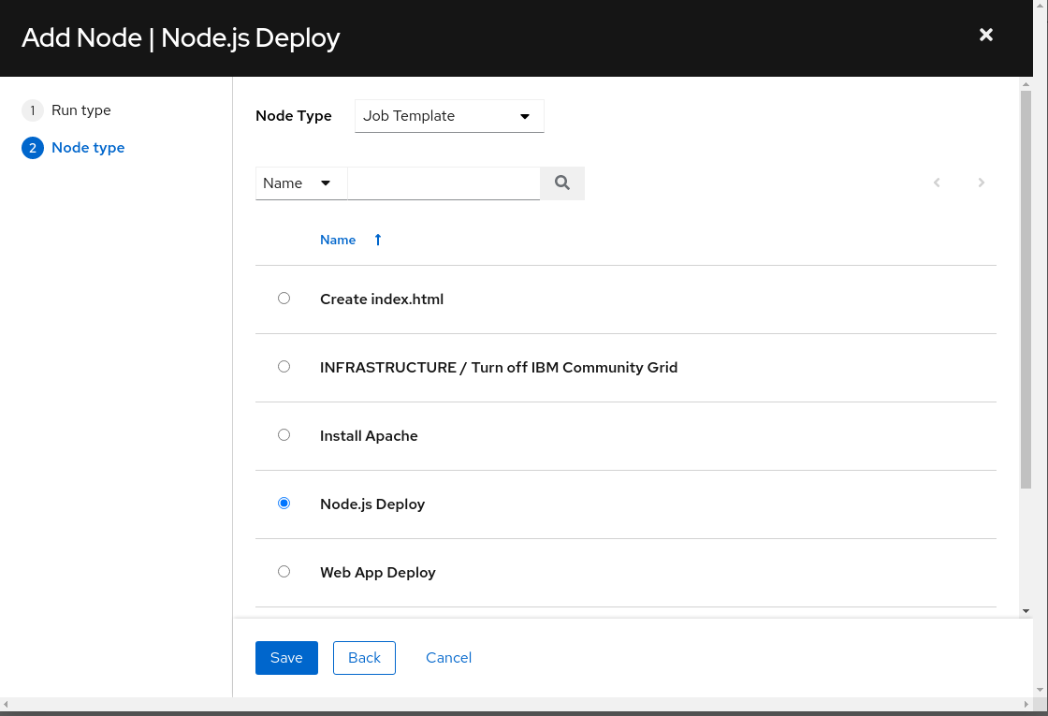
Task: Select the Create index.html radio button
Action: [x=284, y=299]
